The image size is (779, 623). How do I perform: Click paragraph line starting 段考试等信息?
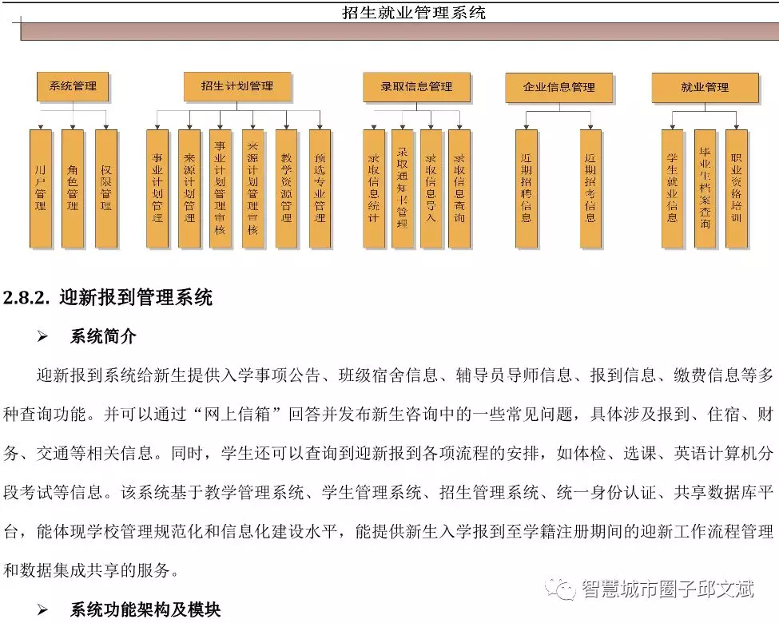tap(388, 492)
